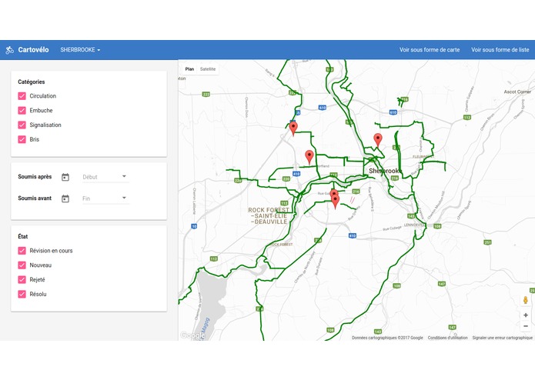Open the SHERBROOKE city dropdown

click(x=80, y=50)
